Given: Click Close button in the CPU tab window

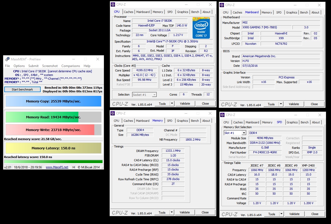Looking at the screenshot, I should tap(205, 104).
